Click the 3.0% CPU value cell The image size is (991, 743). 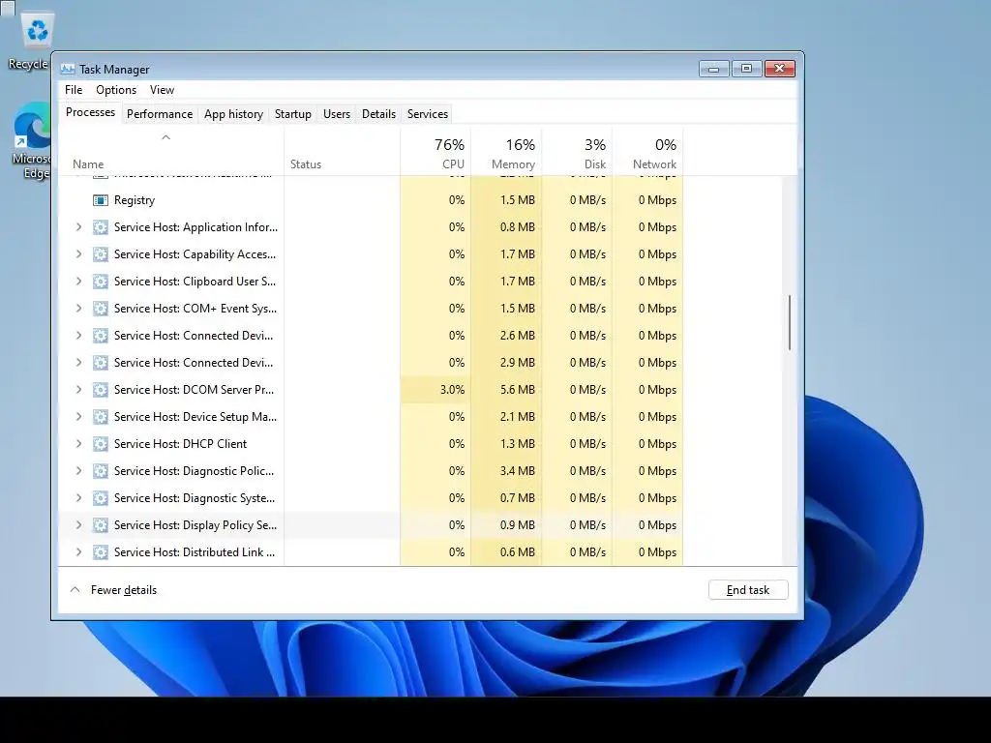(436, 390)
